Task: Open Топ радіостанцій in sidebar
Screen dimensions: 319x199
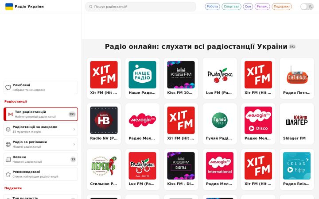Action: [x=41, y=114]
